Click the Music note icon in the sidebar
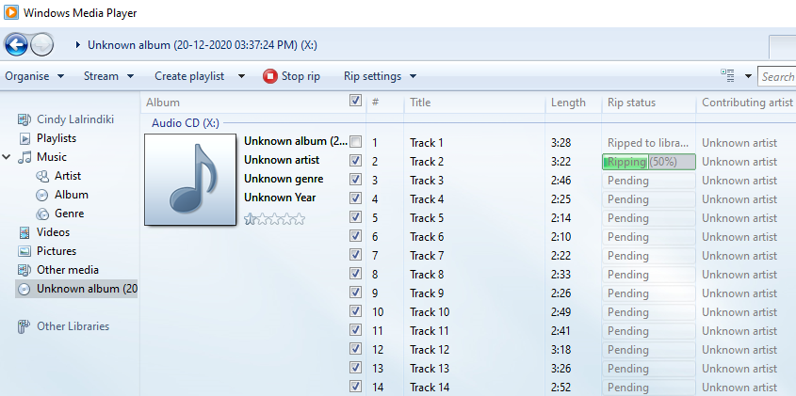The height and width of the screenshot is (396, 796). point(24,157)
